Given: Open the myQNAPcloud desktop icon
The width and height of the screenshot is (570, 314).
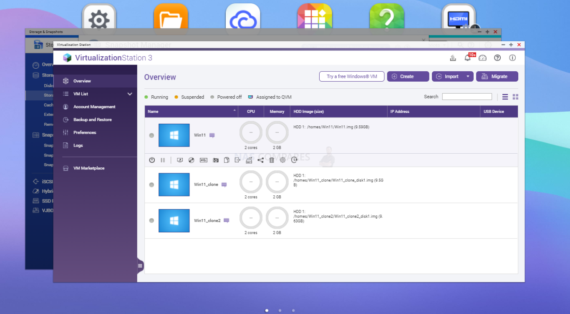Looking at the screenshot, I should (243, 16).
